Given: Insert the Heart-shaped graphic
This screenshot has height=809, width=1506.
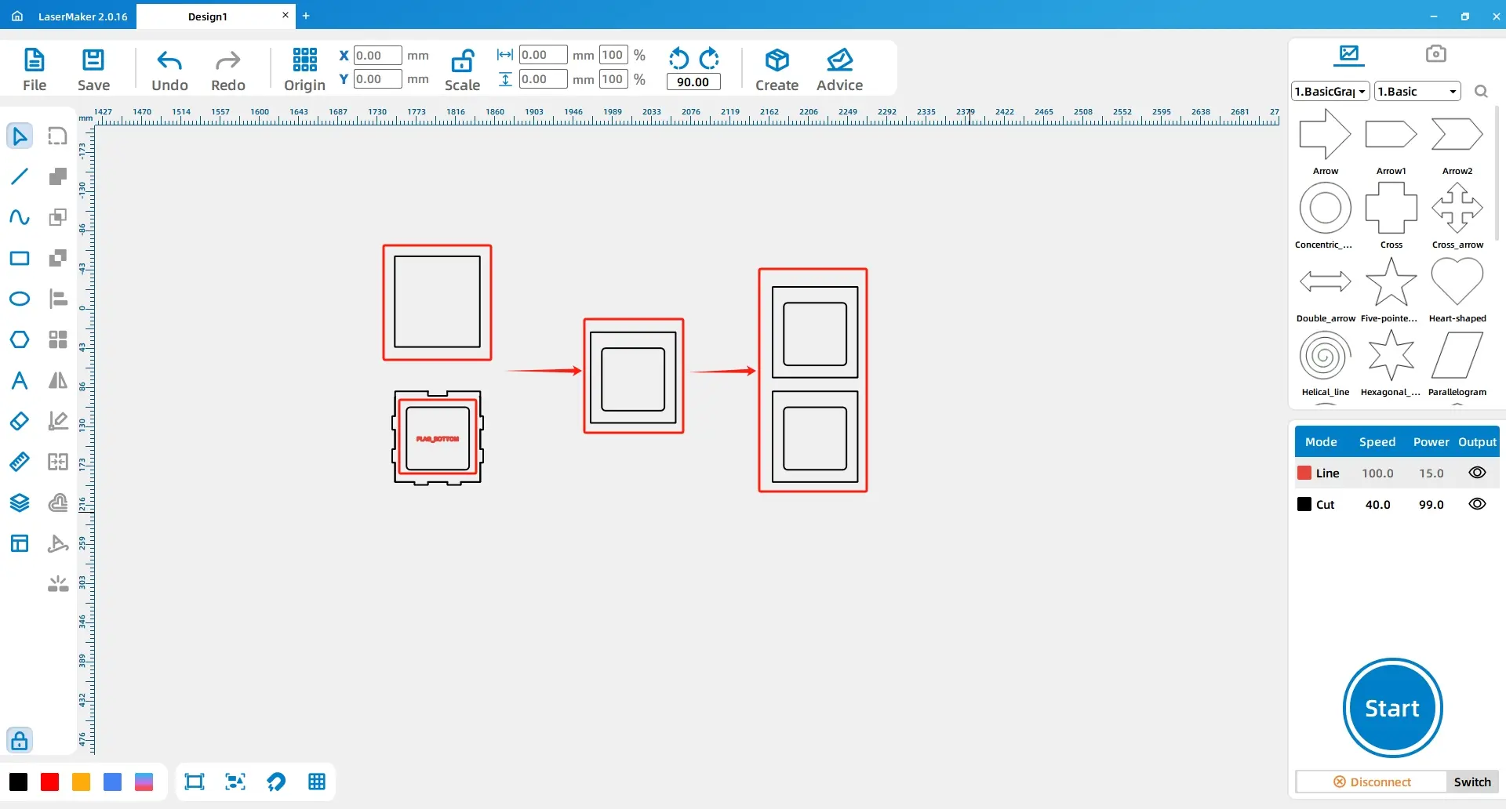Looking at the screenshot, I should (x=1457, y=282).
